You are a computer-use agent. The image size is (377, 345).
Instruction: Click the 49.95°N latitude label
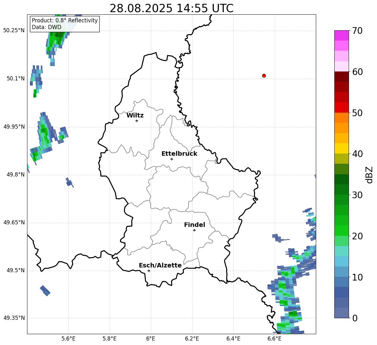click(14, 126)
